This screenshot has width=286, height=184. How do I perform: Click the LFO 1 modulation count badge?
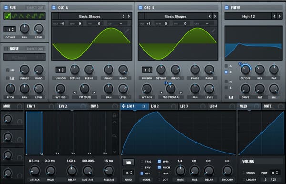pos(144,106)
